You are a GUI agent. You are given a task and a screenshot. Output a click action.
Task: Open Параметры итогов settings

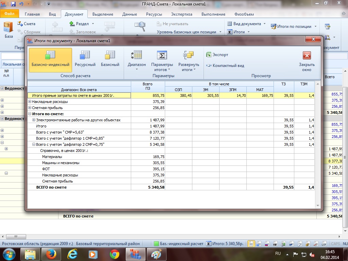[162, 60]
